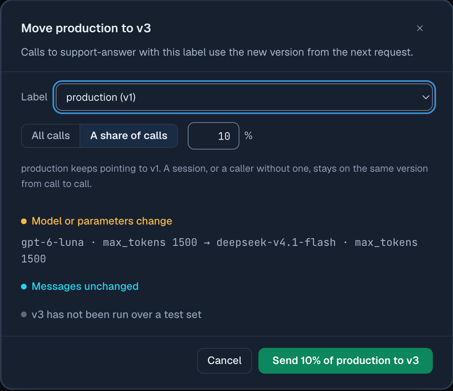This screenshot has width=453, height=391.
Task: Click the percentage input field showing 10
Action: pos(214,136)
